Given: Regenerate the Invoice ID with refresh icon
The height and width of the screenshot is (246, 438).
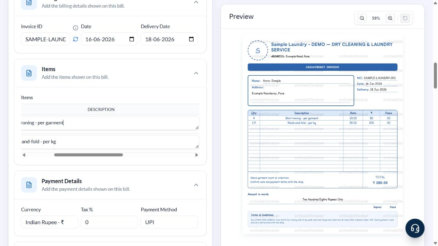Looking at the screenshot, I should [75, 39].
